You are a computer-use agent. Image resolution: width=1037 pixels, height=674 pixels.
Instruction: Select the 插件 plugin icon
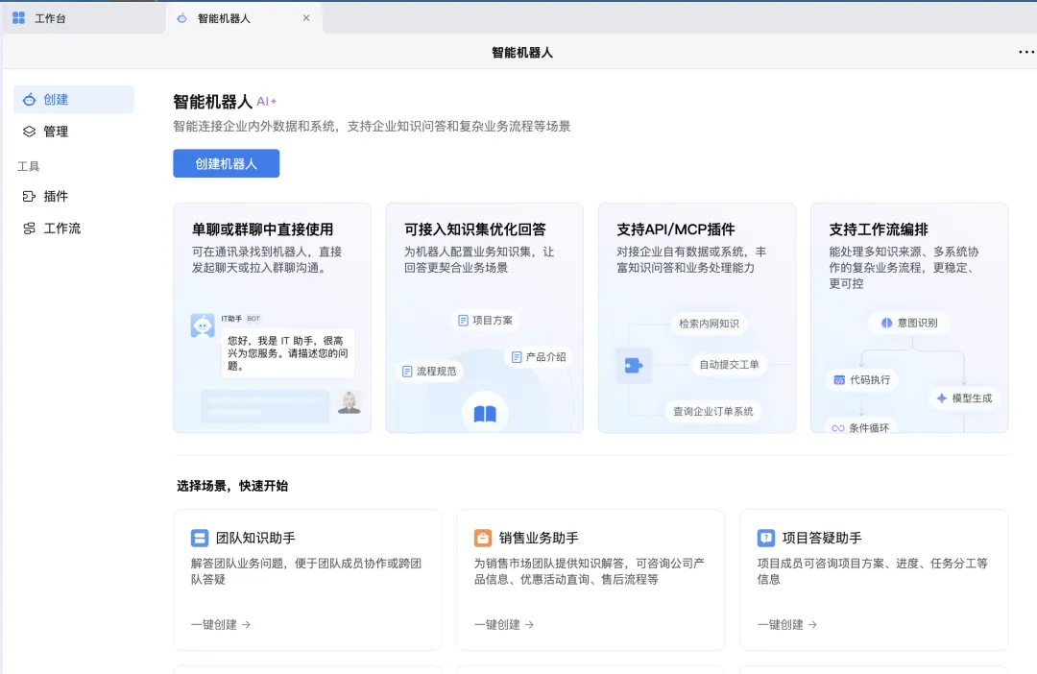point(29,197)
